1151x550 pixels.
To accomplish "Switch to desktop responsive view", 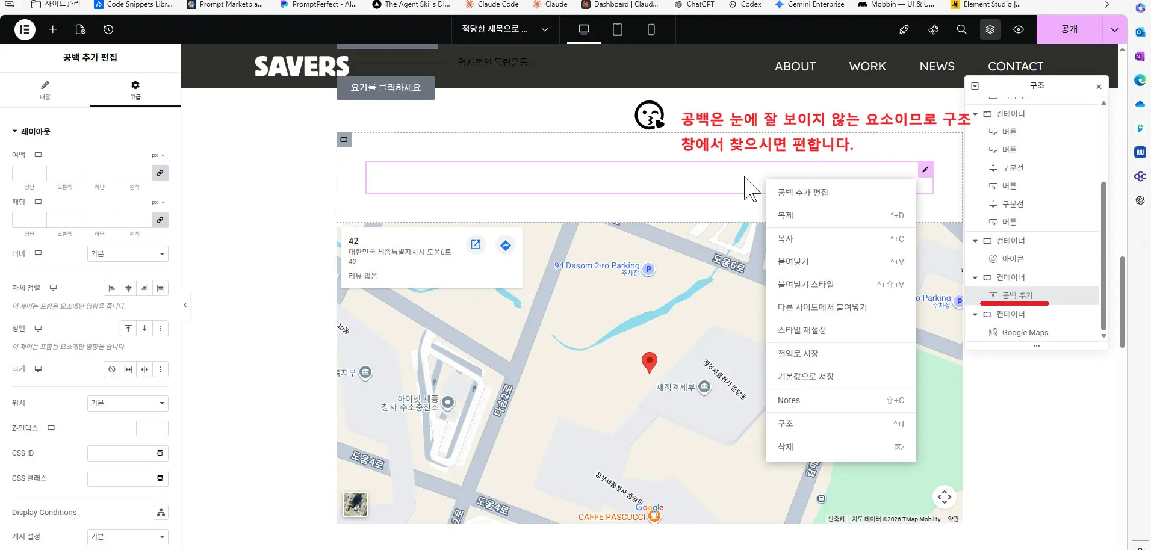I will tap(584, 29).
